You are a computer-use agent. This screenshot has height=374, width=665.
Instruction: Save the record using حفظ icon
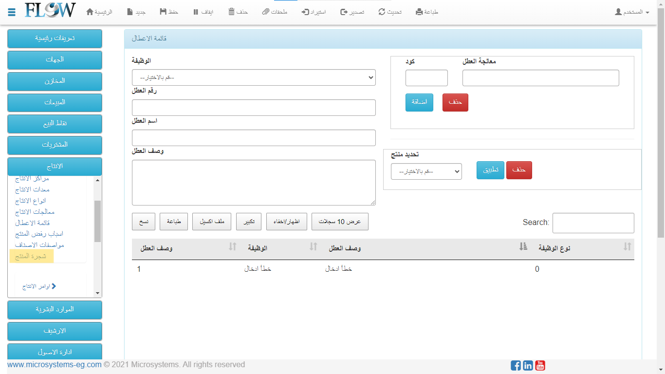coord(163,12)
